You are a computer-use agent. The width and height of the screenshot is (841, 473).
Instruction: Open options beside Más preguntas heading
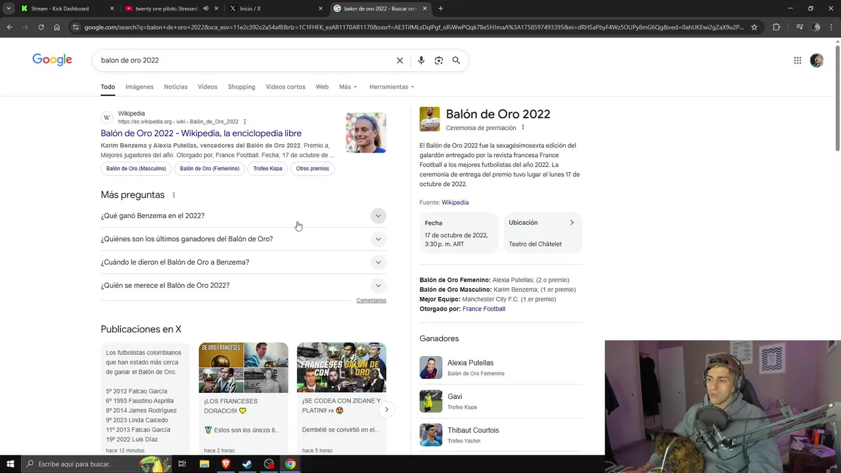173,195
